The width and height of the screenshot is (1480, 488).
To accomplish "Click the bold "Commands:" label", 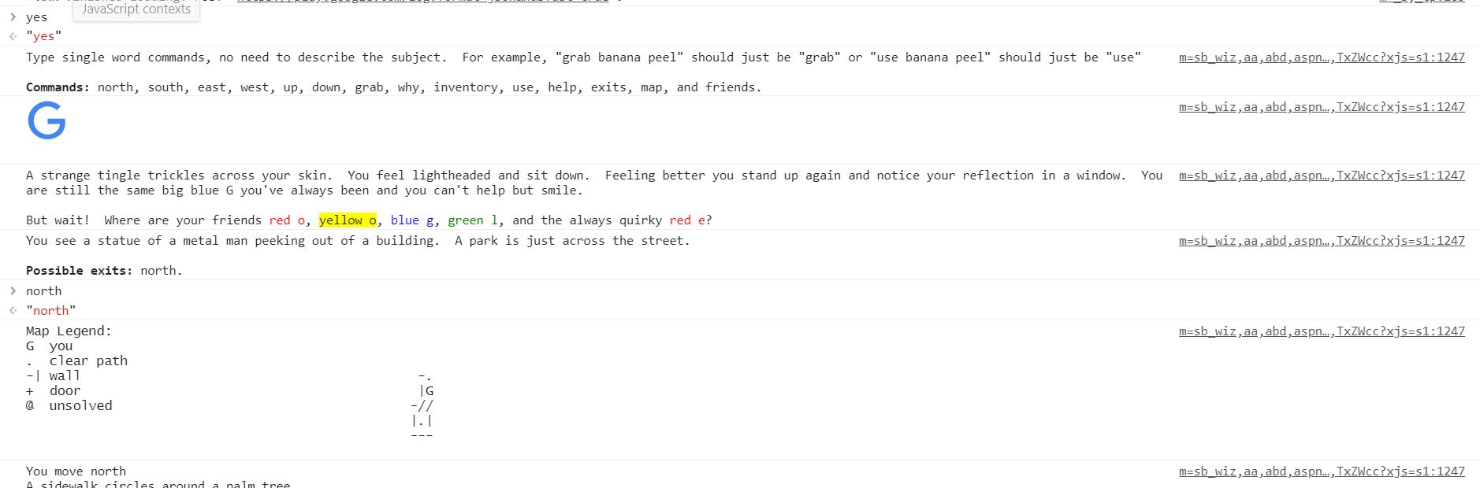I will (x=58, y=87).
